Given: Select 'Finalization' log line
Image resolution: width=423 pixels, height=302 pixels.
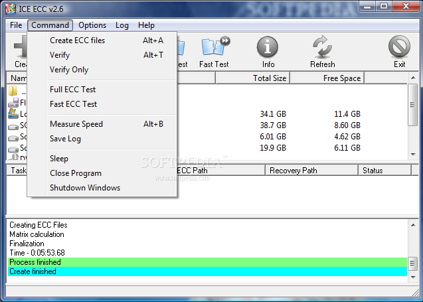Looking at the screenshot, I should (207, 244).
